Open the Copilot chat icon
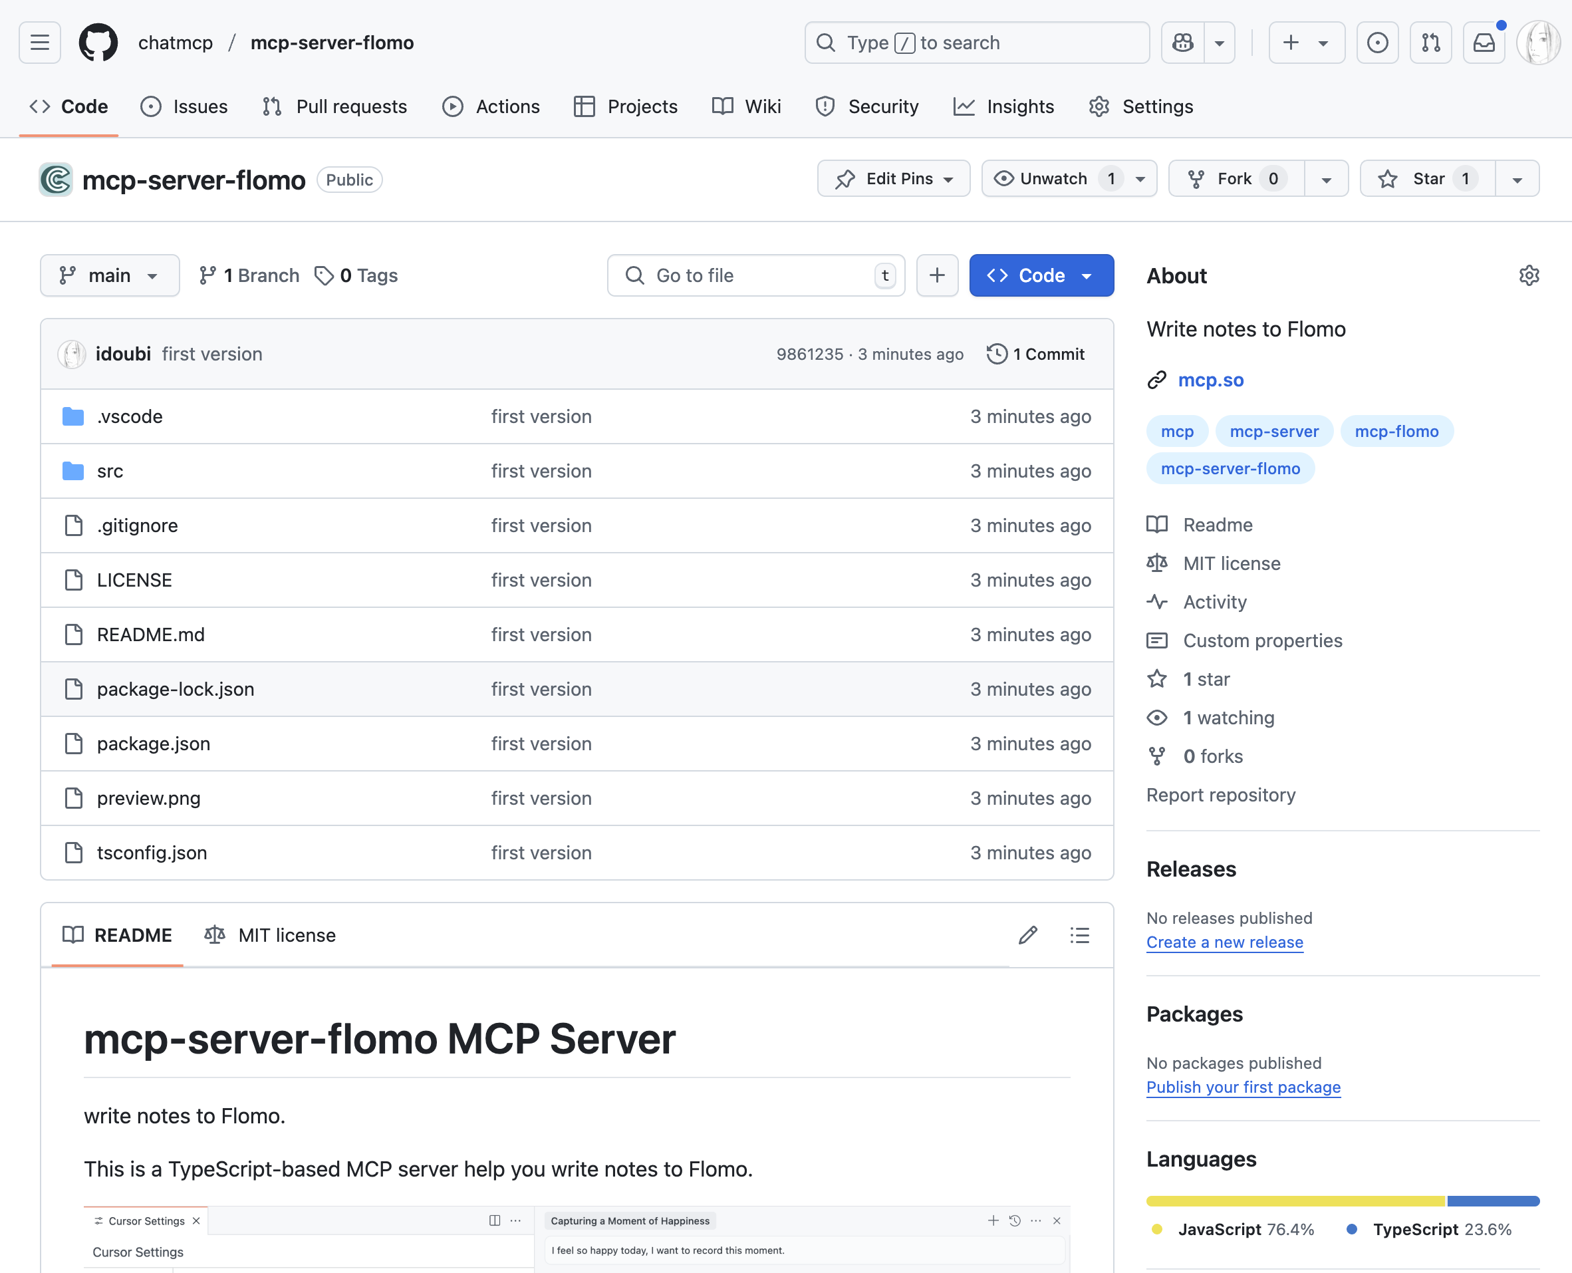This screenshot has height=1273, width=1572. [1183, 43]
